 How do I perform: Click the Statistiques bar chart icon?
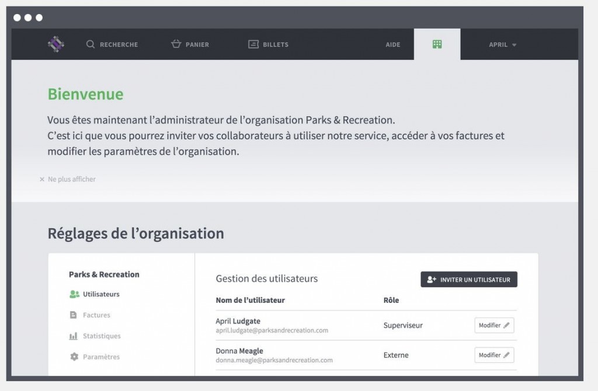coord(73,336)
